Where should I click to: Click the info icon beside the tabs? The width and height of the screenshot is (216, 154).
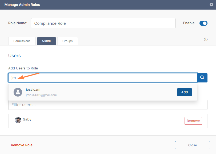(206, 39)
